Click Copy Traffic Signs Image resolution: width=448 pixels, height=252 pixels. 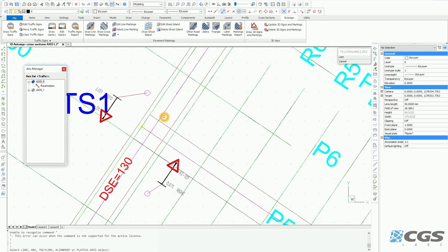pyautogui.click(x=31, y=35)
